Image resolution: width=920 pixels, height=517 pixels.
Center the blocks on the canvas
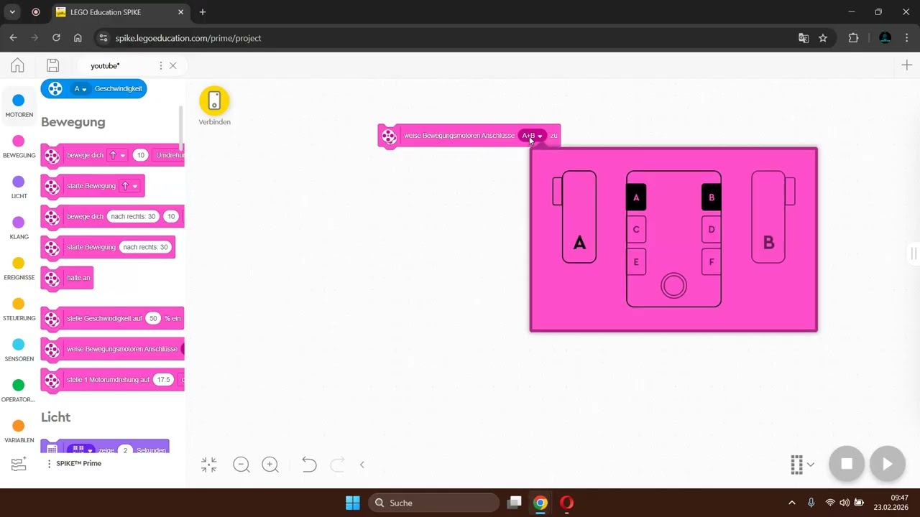pos(209,465)
